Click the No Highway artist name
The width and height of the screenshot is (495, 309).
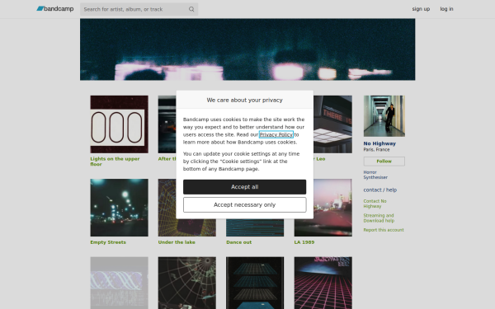point(379,143)
